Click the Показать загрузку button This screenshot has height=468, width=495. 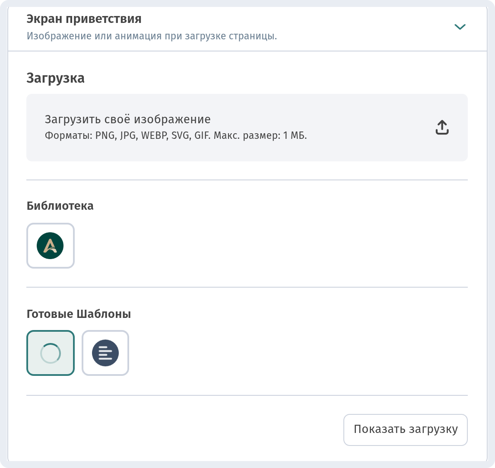[405, 430]
